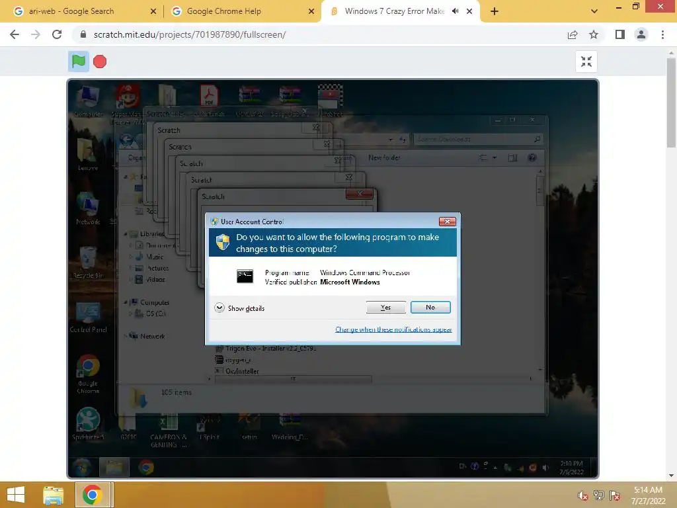This screenshot has height=508, width=677.
Task: Go back in Chrome browser
Action: pyautogui.click(x=15, y=34)
